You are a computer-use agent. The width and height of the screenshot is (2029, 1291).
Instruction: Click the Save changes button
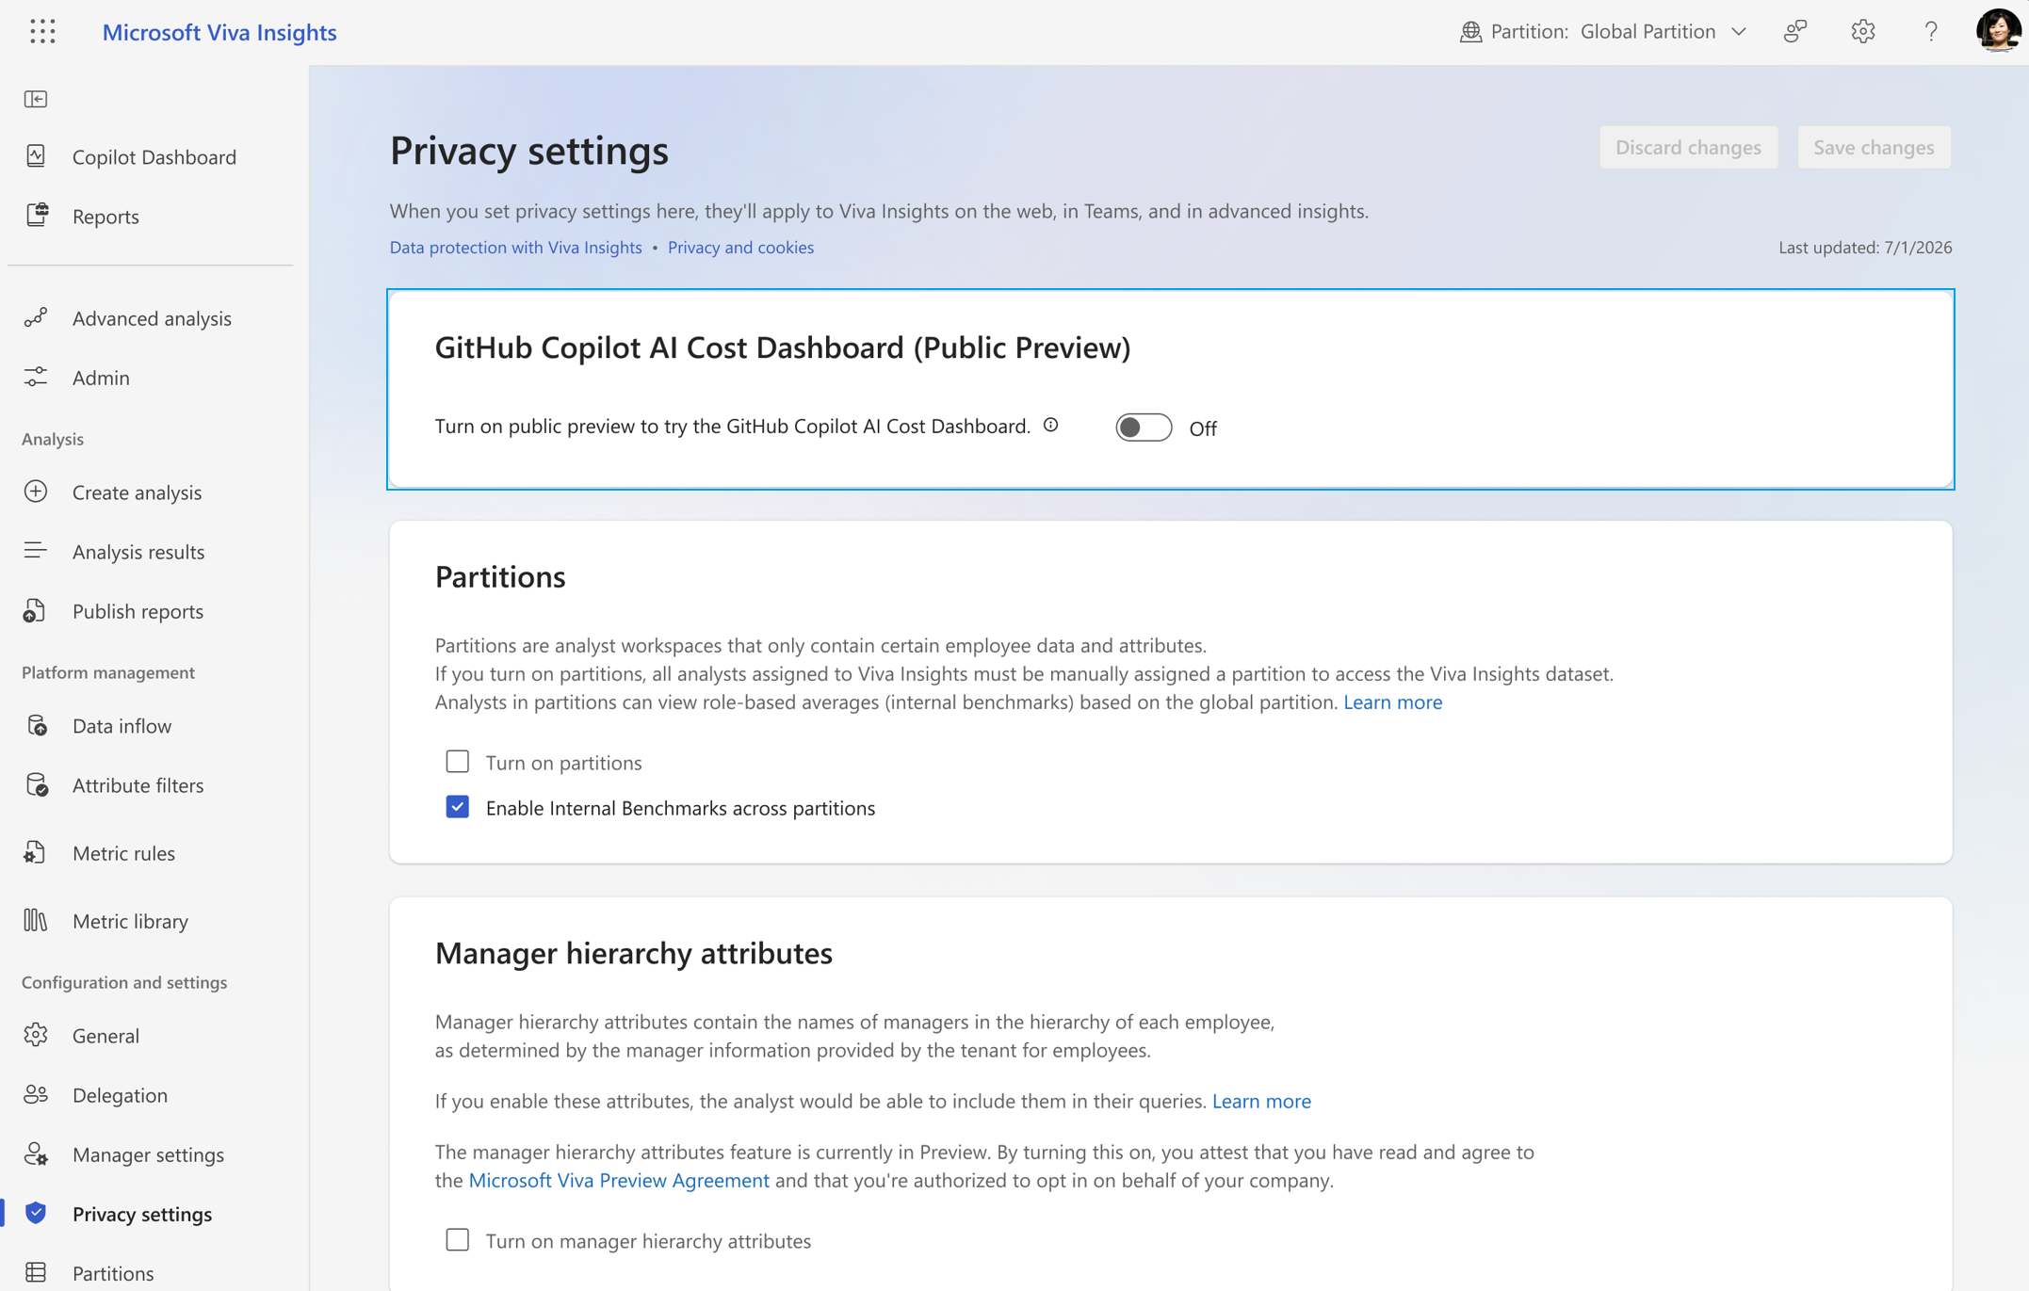1874,147
